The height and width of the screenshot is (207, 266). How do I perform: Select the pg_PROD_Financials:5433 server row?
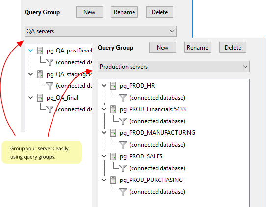153,109
